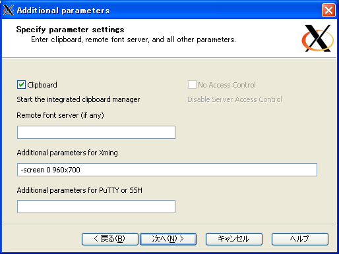The width and height of the screenshot is (339, 254).
Task: Uncheck the Clipboard checkbox
Action: [21, 85]
